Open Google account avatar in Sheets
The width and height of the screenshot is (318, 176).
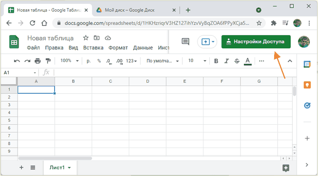303,42
